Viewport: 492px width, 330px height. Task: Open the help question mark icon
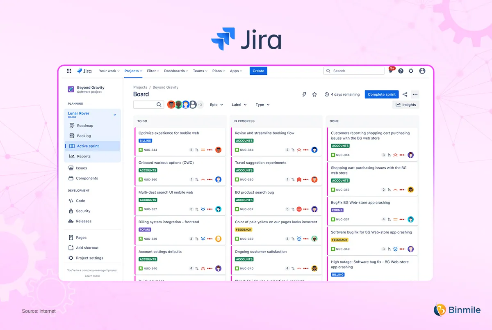401,71
